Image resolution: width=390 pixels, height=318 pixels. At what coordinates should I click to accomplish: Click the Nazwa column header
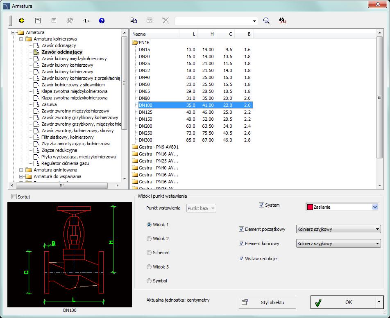click(x=155, y=34)
